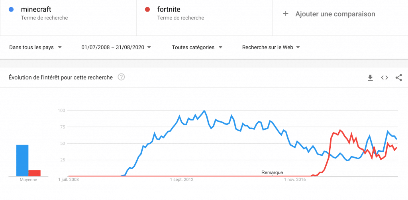The height and width of the screenshot is (200, 408).
Task: Open the help icon beside chart title
Action: pos(122,77)
